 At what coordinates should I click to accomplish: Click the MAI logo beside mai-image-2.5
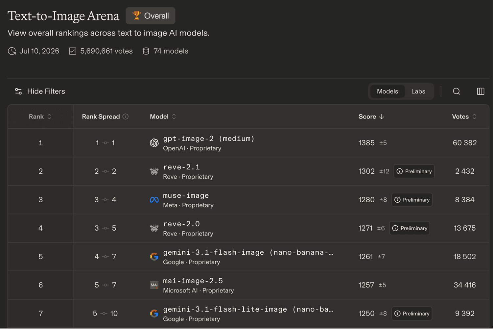tap(154, 285)
